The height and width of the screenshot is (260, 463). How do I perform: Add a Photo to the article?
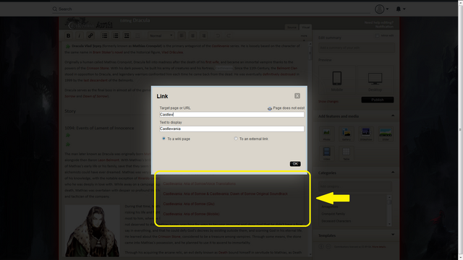point(326,134)
